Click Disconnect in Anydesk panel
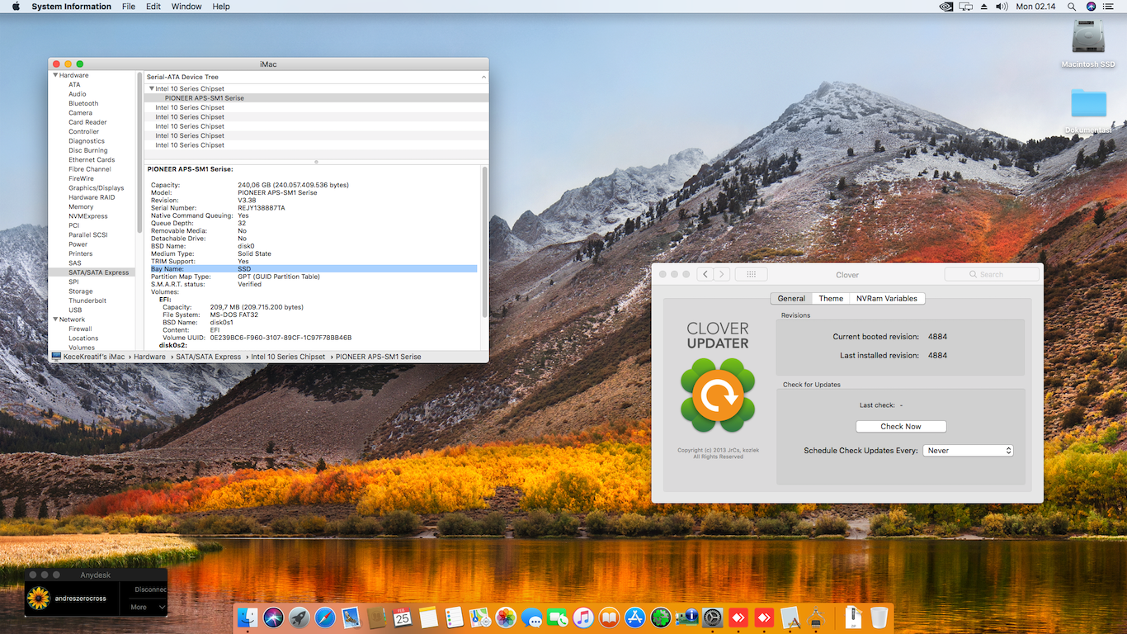Image resolution: width=1127 pixels, height=634 pixels. (x=151, y=589)
